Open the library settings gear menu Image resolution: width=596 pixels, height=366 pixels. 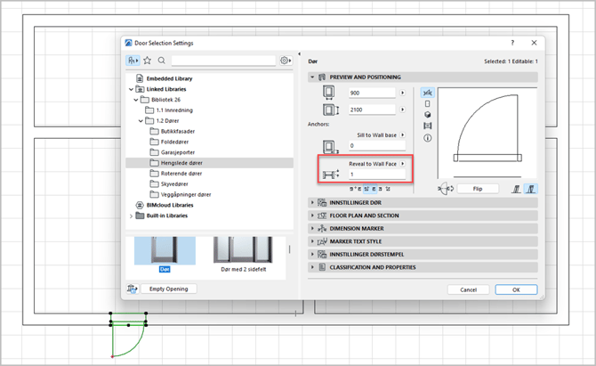[285, 61]
